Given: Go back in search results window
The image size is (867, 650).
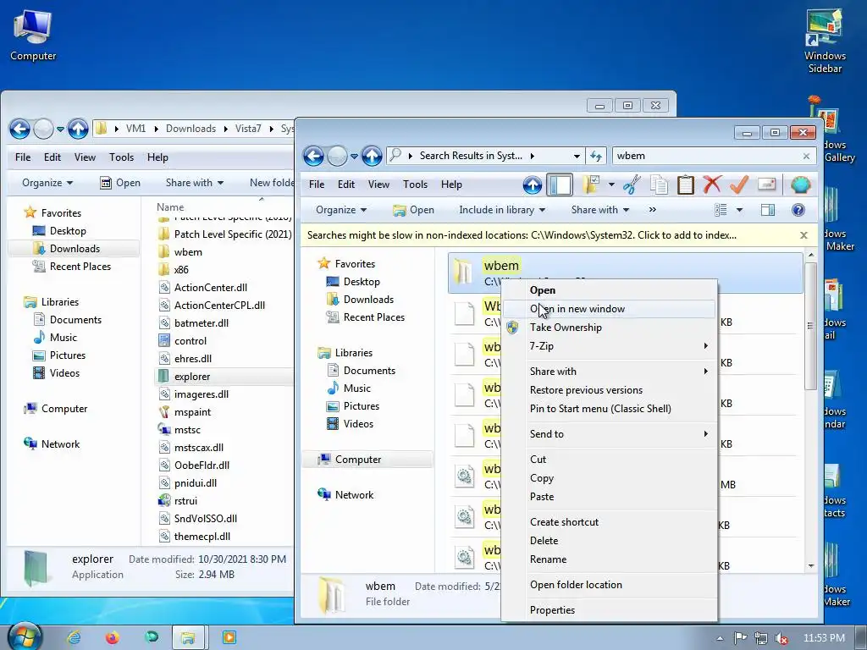Looking at the screenshot, I should point(313,157).
